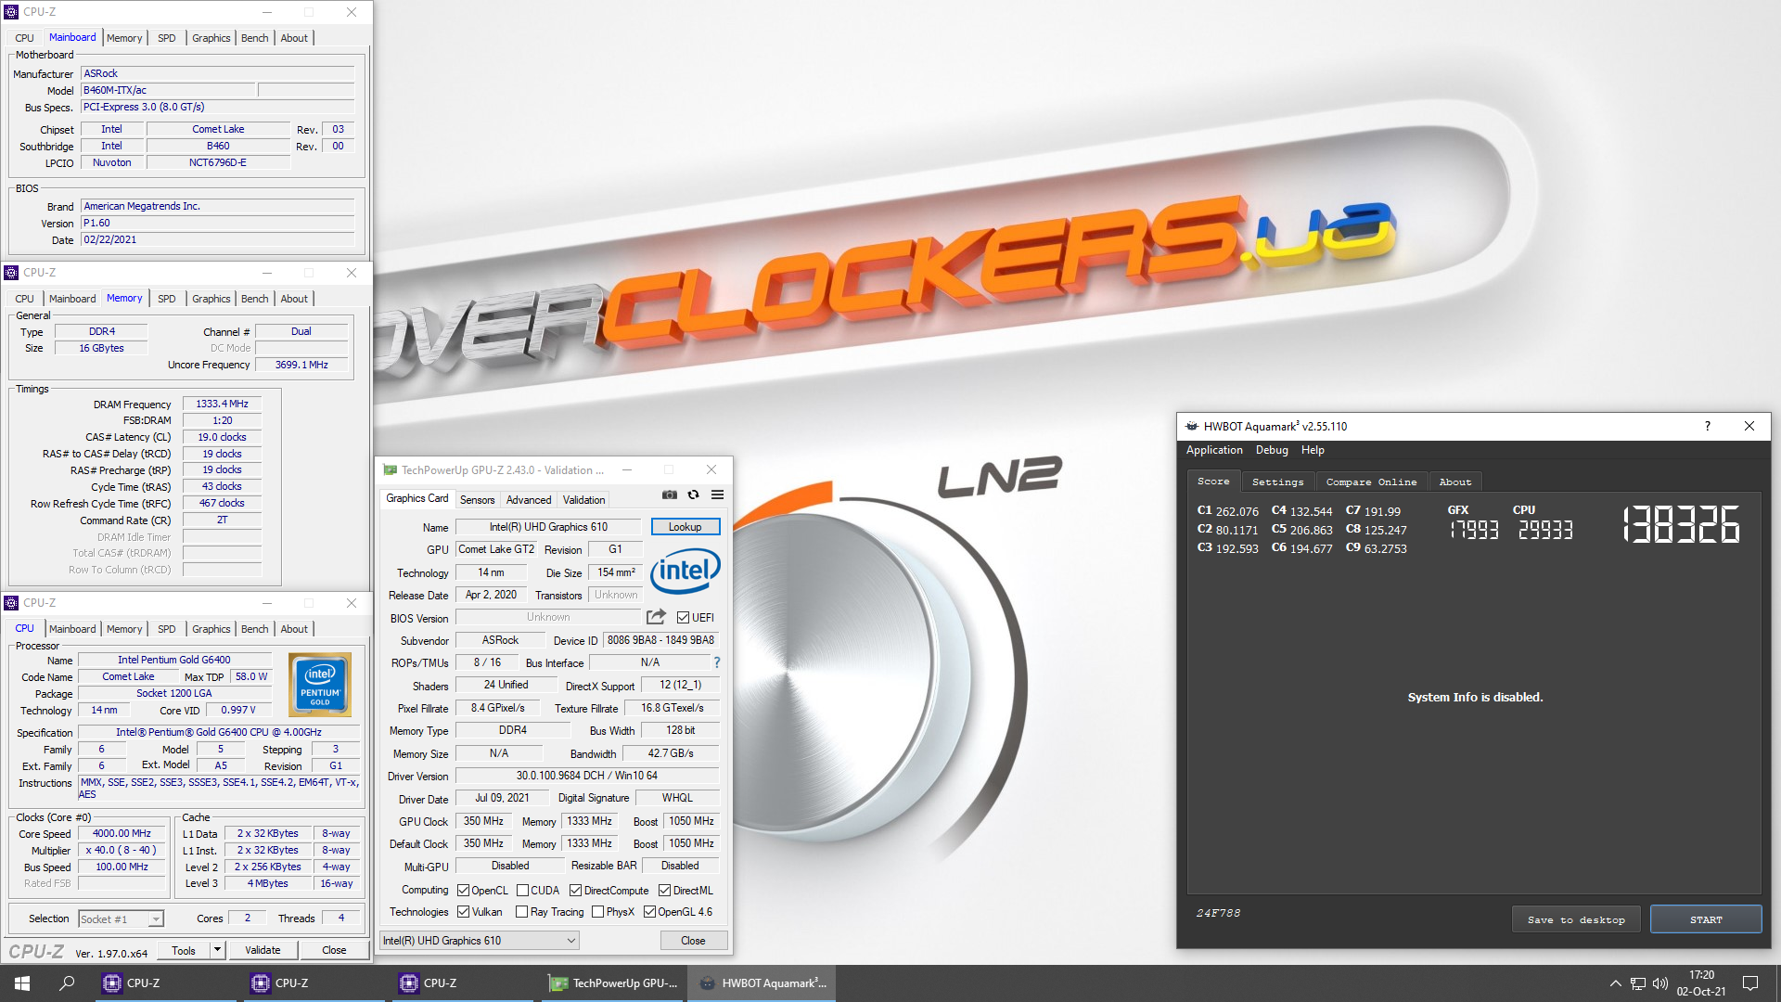Screen dimensions: 1781x1002
Task: Click the TechPowerUp GPU-Z taskbar button
Action: (x=612, y=983)
